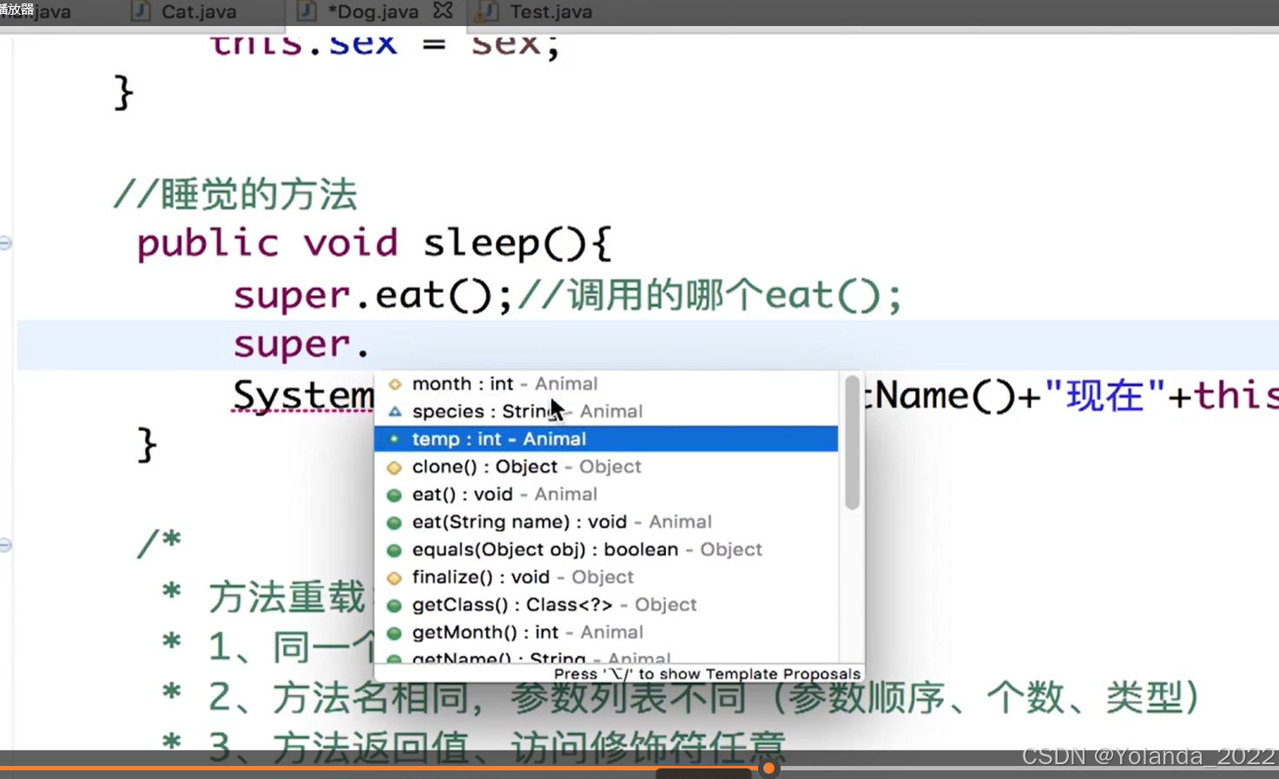The image size is (1279, 779).
Task: Click the blue field icon beside species suggestion
Action: pos(395,411)
